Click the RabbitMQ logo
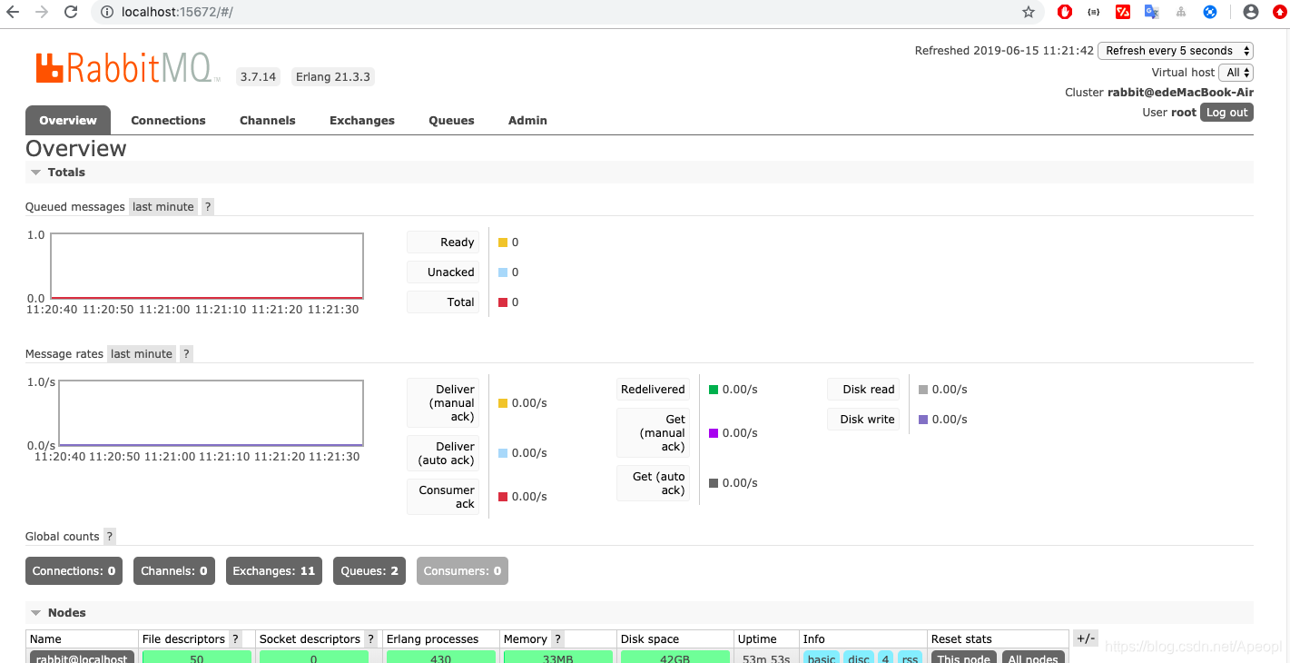 (128, 69)
